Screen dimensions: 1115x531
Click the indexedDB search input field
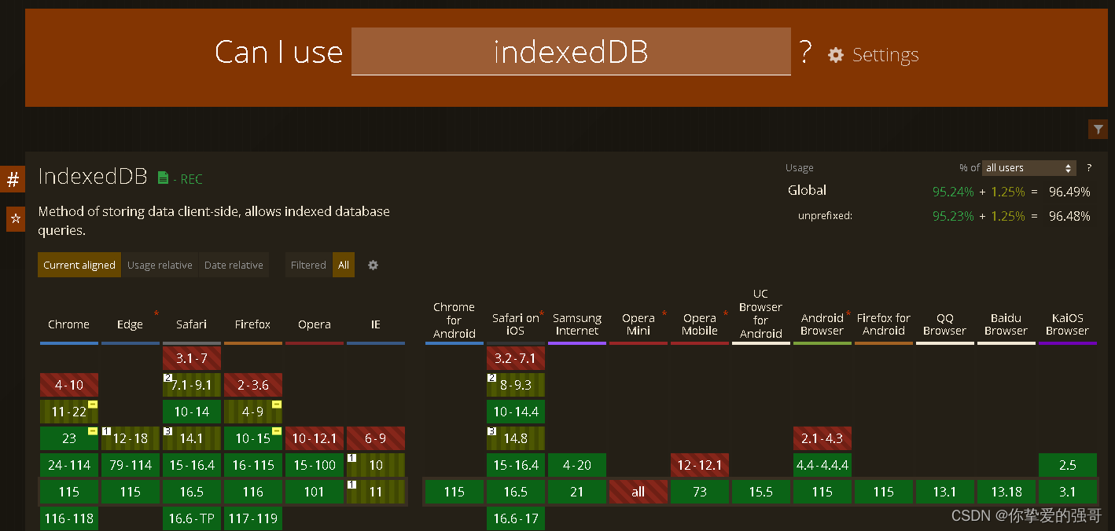[572, 52]
